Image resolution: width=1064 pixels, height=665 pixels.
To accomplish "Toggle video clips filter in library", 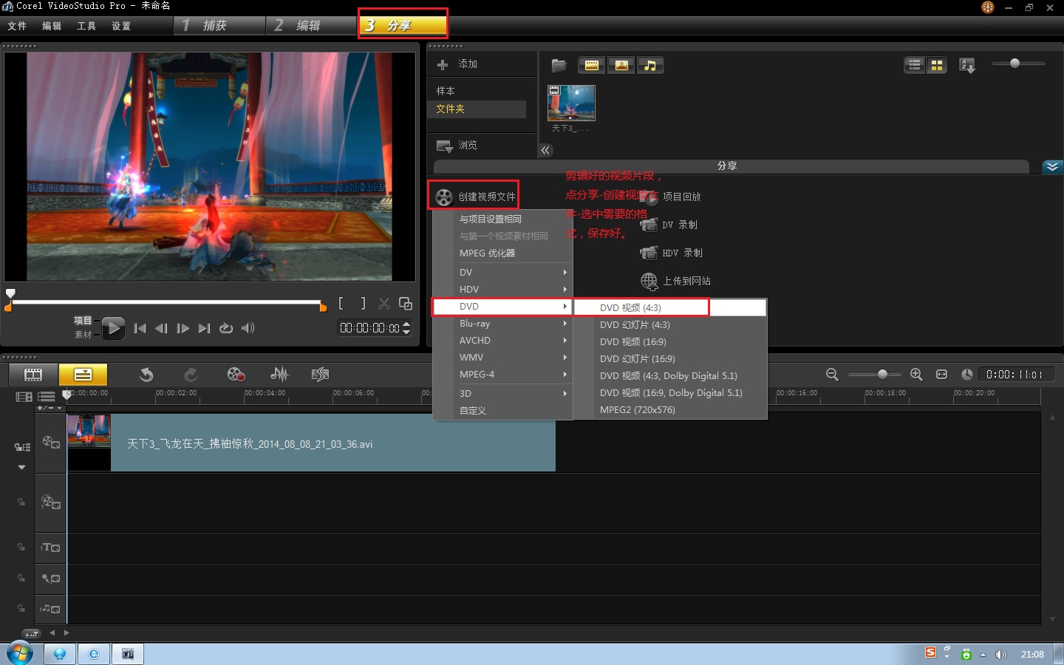I will tap(592, 66).
